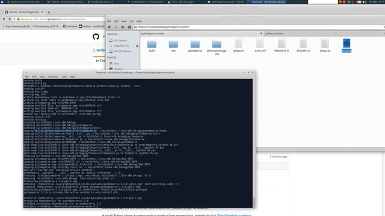The width and height of the screenshot is (385, 216).
Task: Open google.de bookmark in browser
Action: click(16, 26)
